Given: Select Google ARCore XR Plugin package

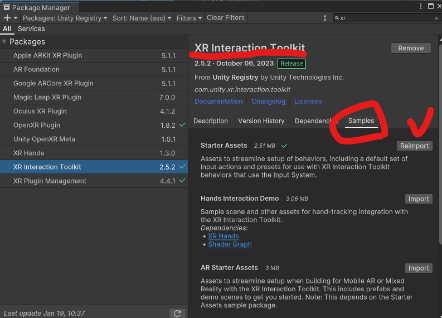Looking at the screenshot, I should click(x=94, y=84).
